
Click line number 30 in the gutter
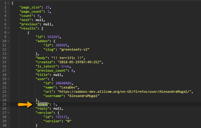tap(4, 125)
